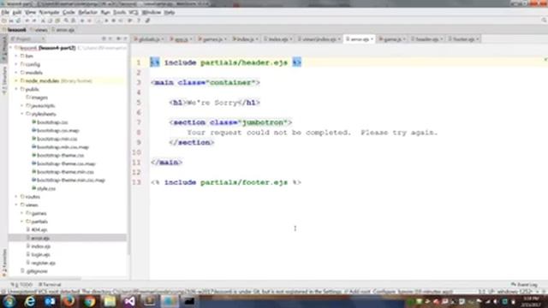Click the Synchronize toolbar icon

tap(19, 21)
